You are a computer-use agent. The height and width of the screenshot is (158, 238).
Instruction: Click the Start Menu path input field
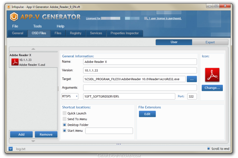tap(109, 131)
